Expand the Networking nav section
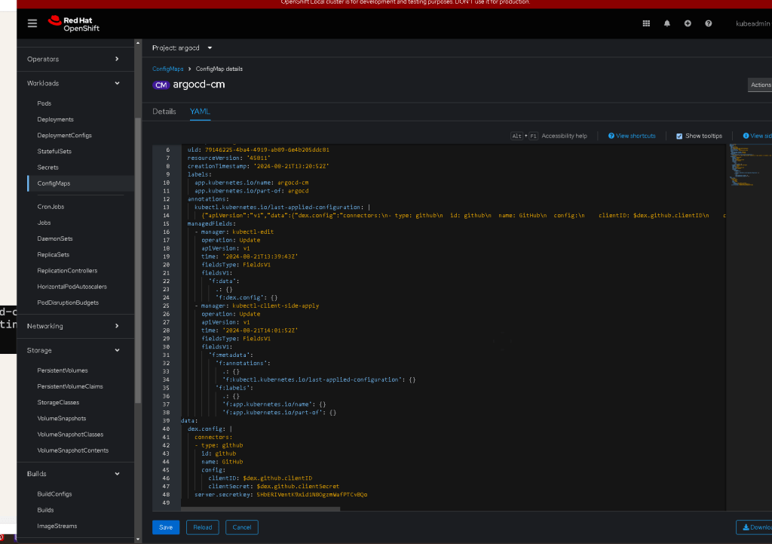The height and width of the screenshot is (544, 772). 73,326
